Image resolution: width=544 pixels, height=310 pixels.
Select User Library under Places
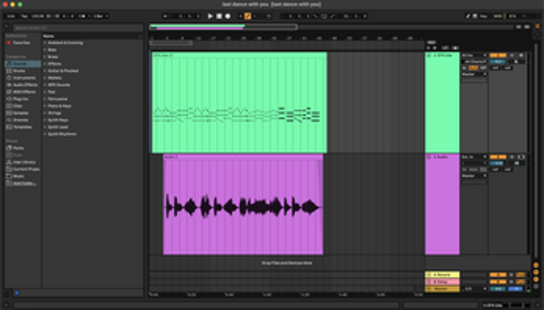[x=25, y=162]
